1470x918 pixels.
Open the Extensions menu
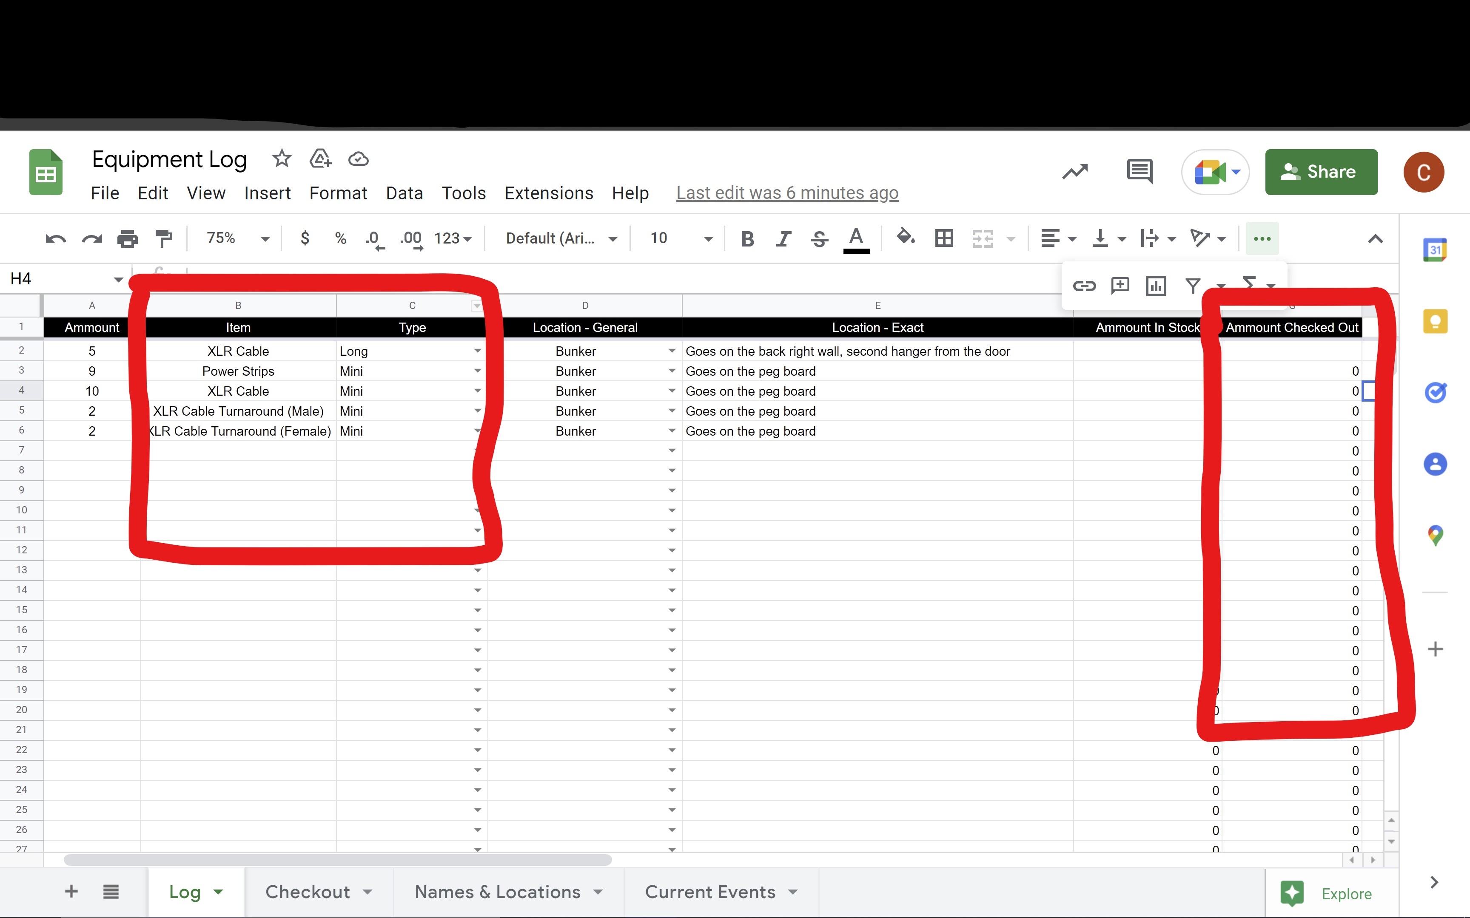pyautogui.click(x=549, y=193)
